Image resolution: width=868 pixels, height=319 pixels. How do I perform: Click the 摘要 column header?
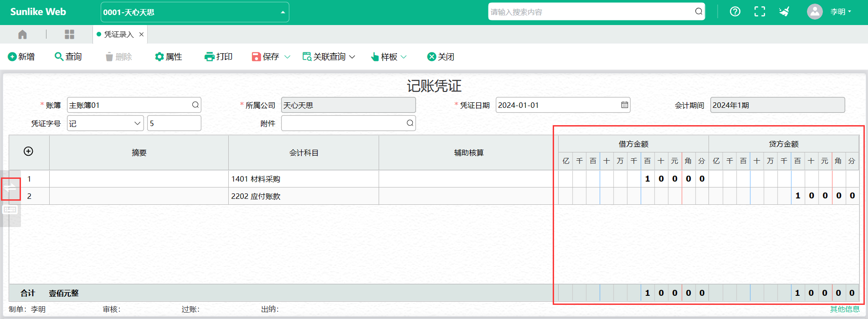click(x=139, y=153)
